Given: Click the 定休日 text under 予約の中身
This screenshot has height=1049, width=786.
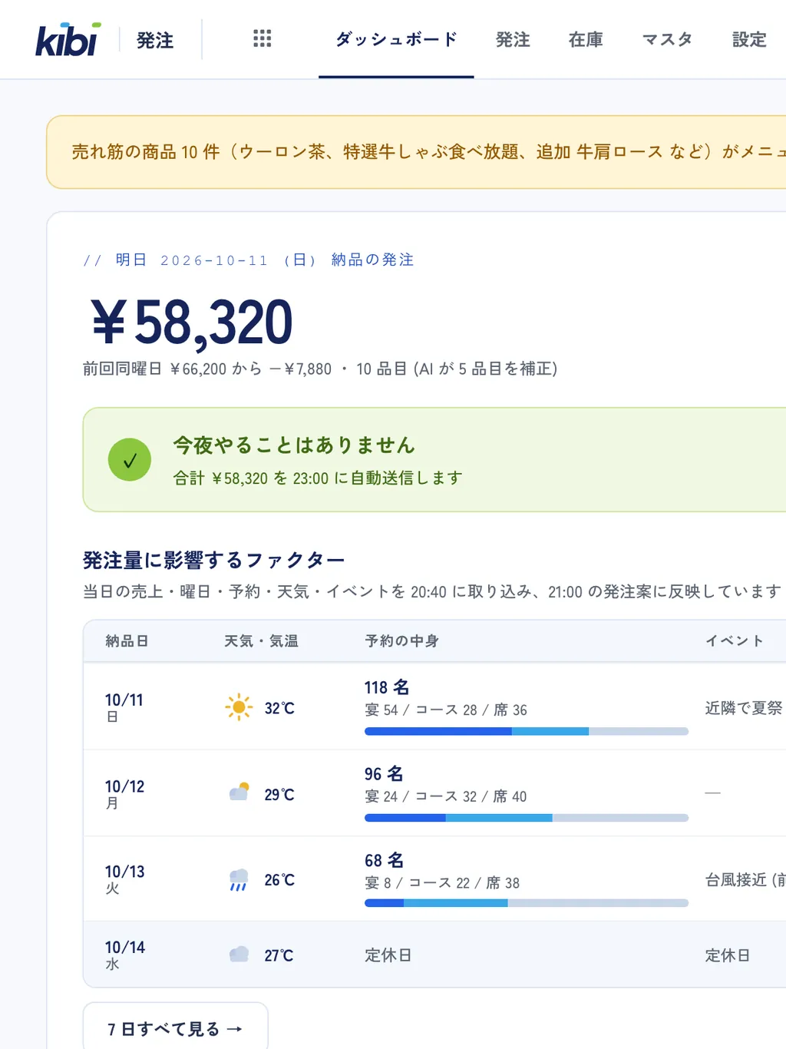Looking at the screenshot, I should tap(388, 955).
